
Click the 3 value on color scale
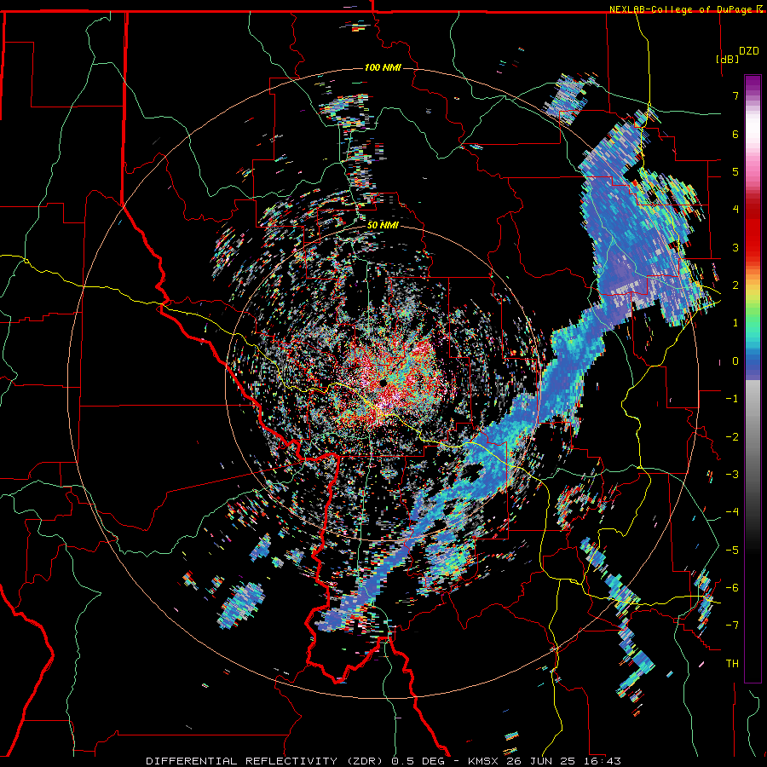click(x=735, y=247)
